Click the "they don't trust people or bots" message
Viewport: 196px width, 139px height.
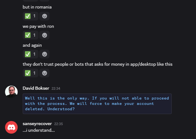click(97, 64)
